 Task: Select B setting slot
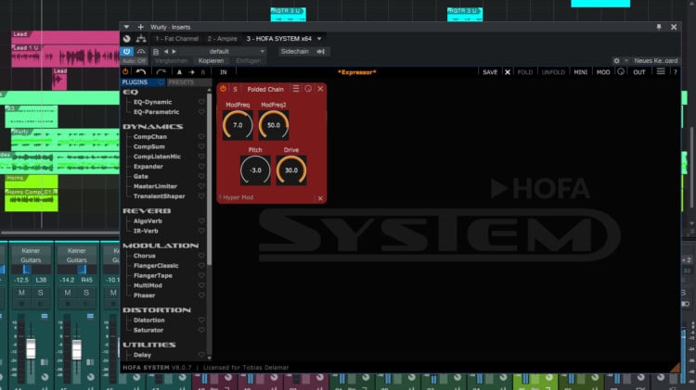tap(203, 72)
